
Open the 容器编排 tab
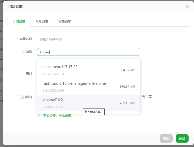coord(65,21)
